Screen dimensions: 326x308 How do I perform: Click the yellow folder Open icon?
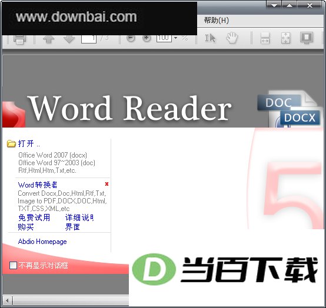[x=11, y=143]
